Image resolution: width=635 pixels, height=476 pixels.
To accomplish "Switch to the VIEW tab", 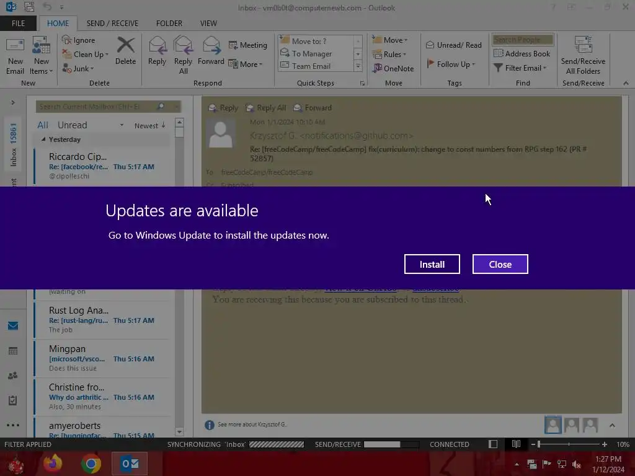I will tap(208, 24).
